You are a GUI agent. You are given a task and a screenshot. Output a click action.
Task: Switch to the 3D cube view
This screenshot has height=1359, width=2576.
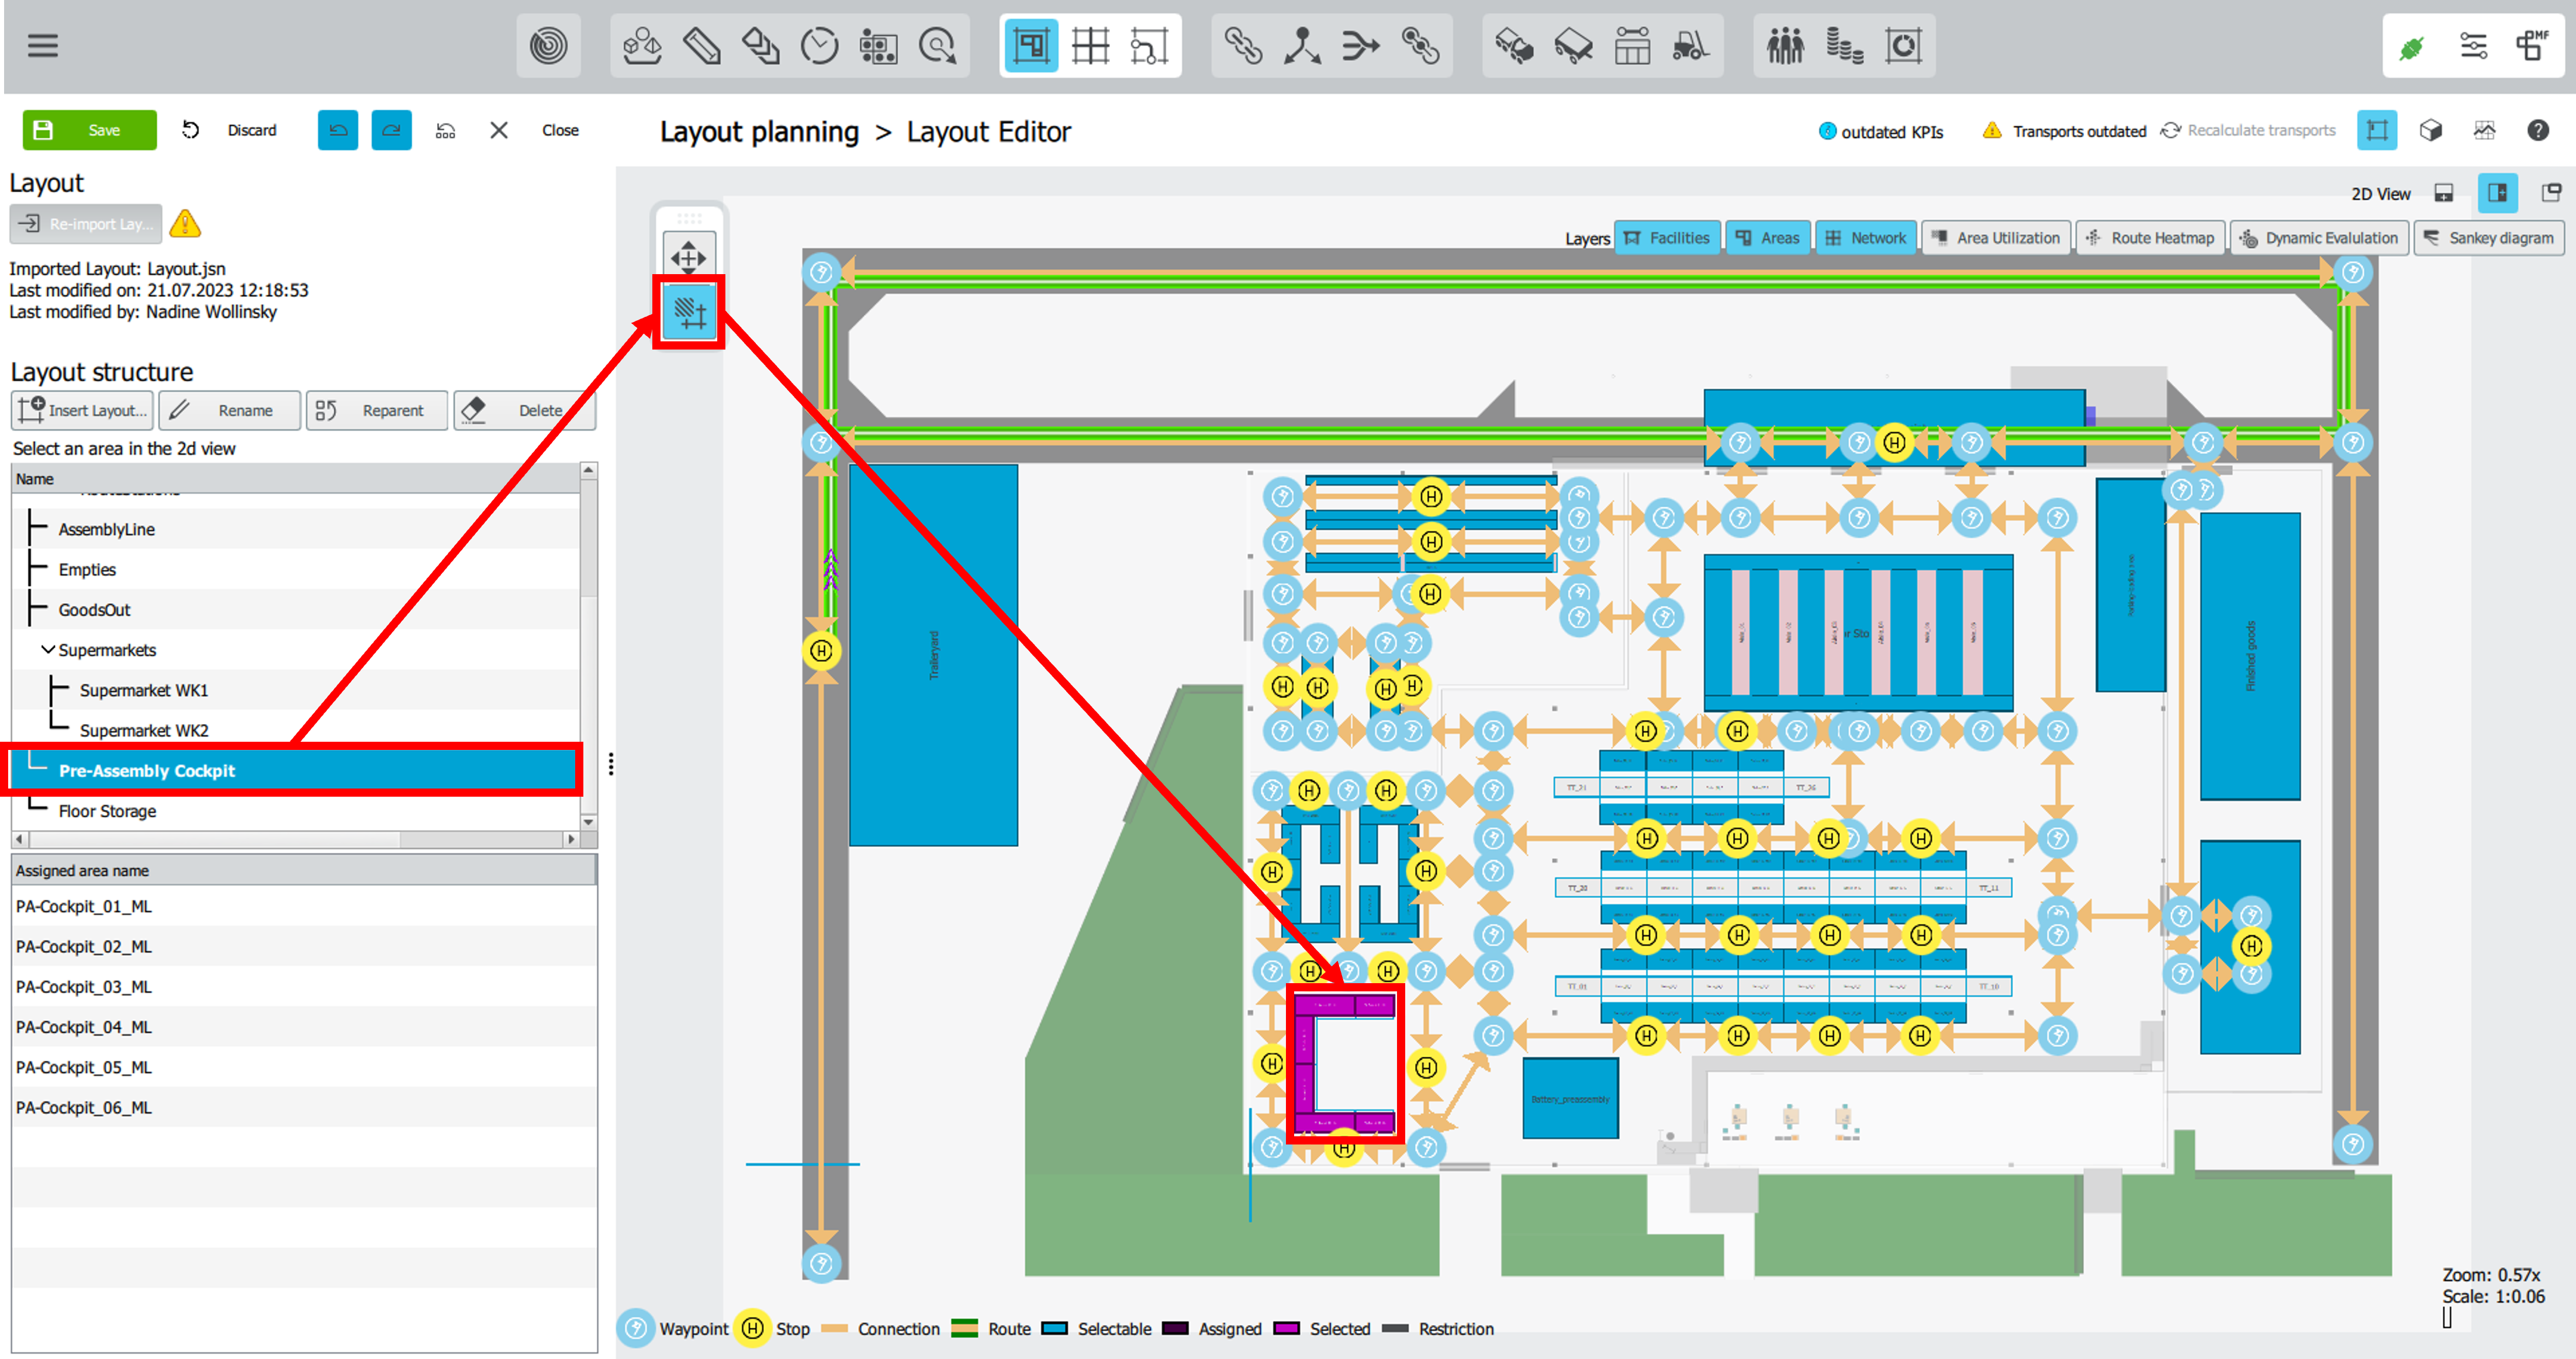click(2431, 130)
